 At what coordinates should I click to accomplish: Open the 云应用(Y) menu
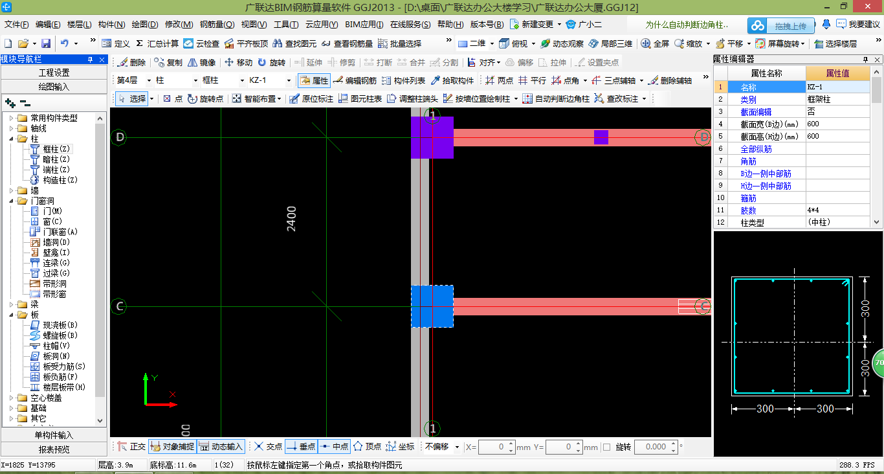click(322, 25)
